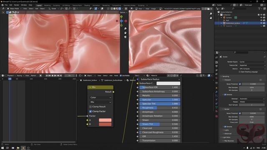This screenshot has width=267, height=150.
Task: Click the select box mode icon
Action: tap(8, 12)
